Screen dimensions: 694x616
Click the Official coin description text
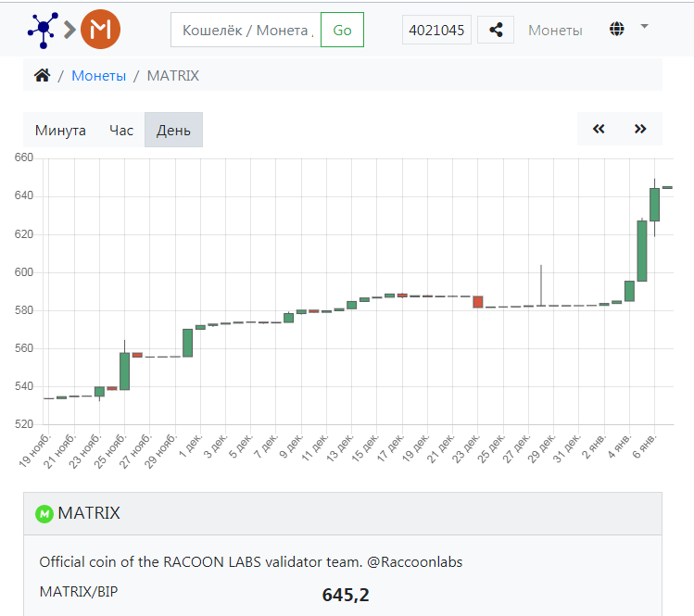click(250, 562)
